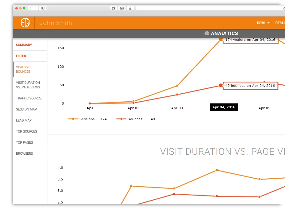The image size is (285, 209).
Task: Click the browser back arrow
Action: 30,8
